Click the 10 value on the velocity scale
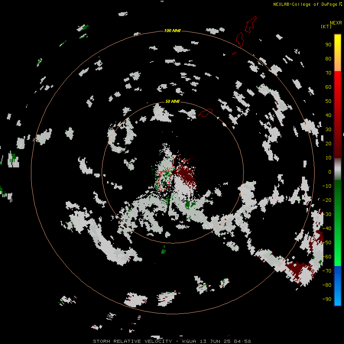The width and height of the screenshot is (344, 344). pos(328,158)
